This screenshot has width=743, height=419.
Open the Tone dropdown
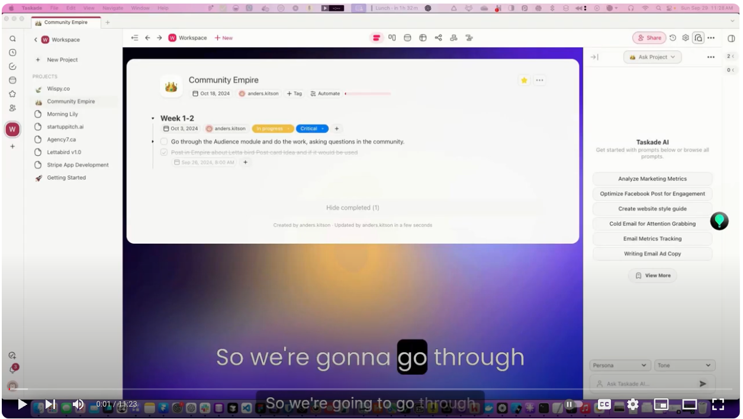(684, 366)
